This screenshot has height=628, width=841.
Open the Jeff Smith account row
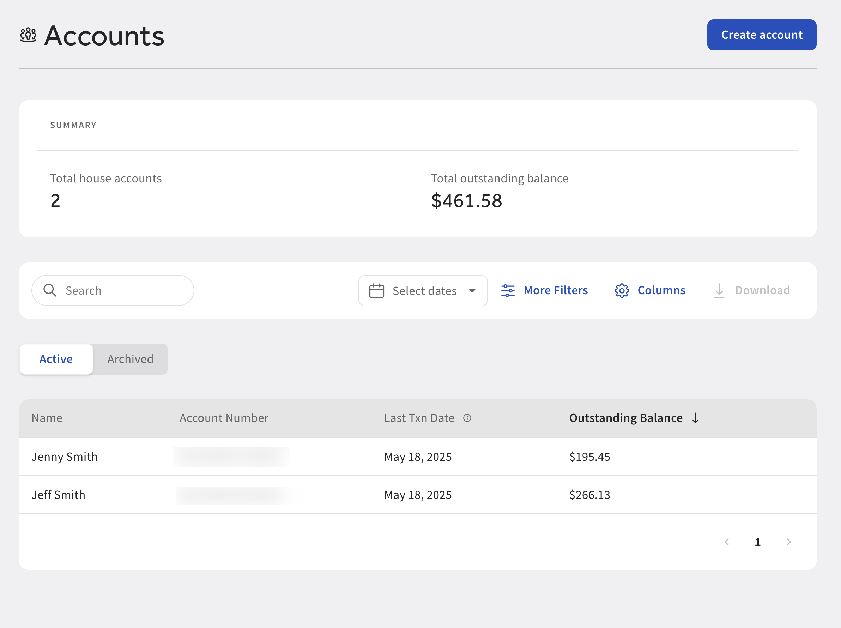coord(418,495)
